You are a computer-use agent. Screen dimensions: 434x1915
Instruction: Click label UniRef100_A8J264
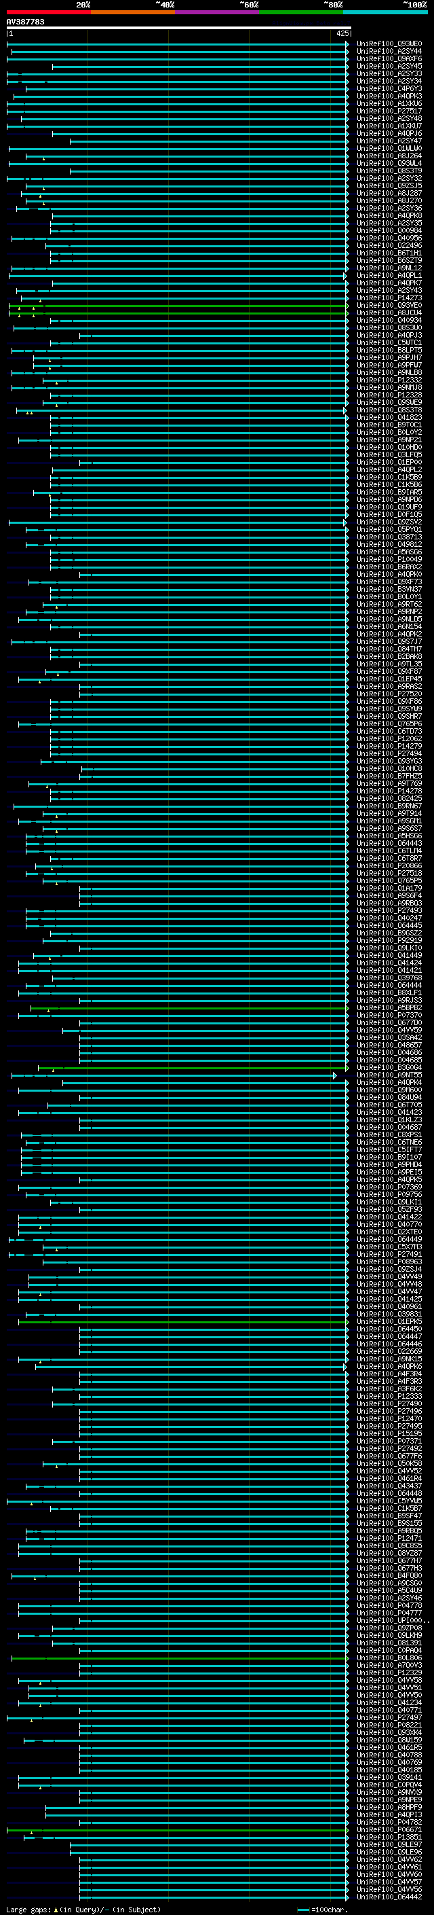(389, 156)
